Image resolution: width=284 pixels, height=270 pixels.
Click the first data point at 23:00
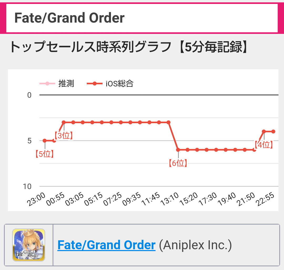44,141
